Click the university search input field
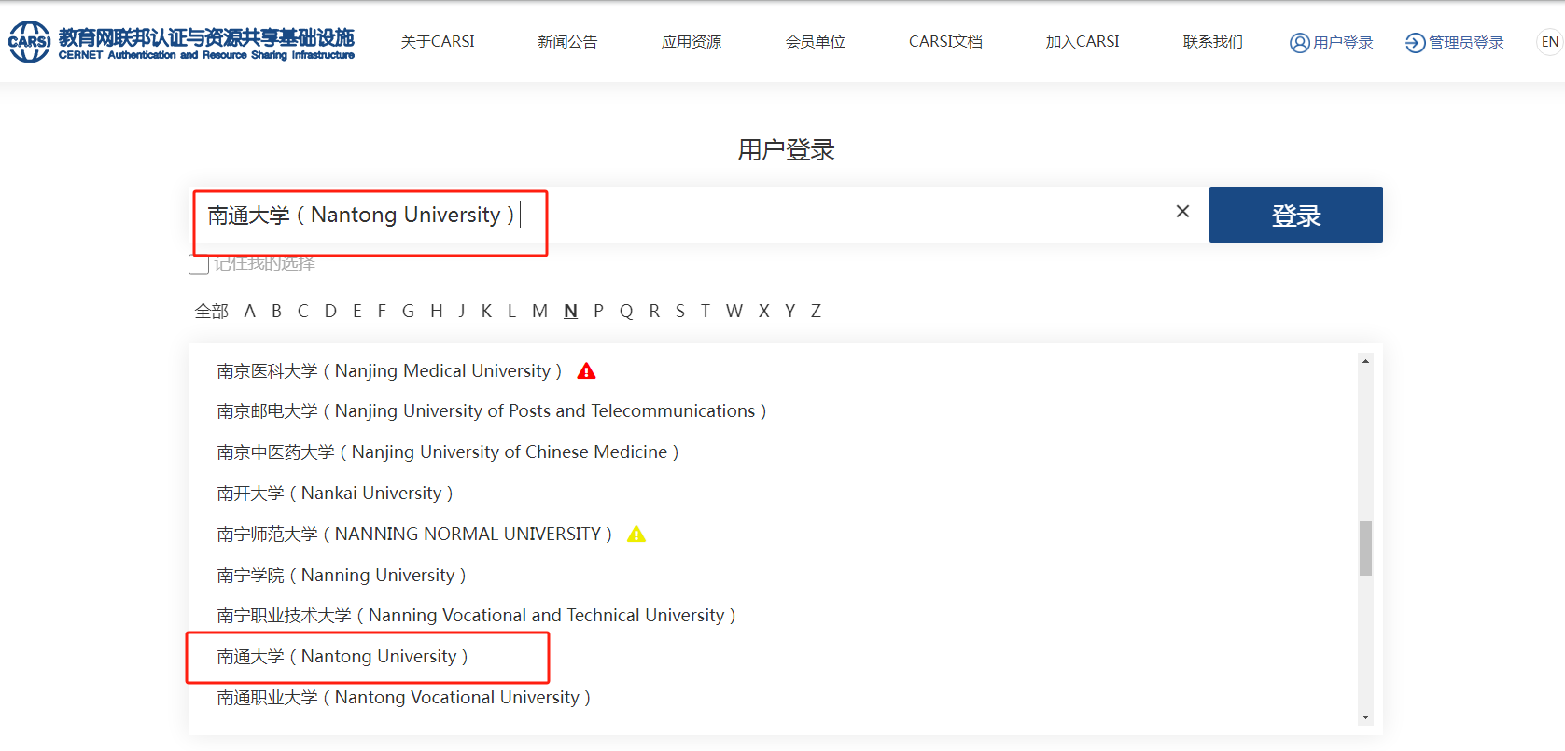The height and width of the screenshot is (751, 1565). tap(698, 215)
